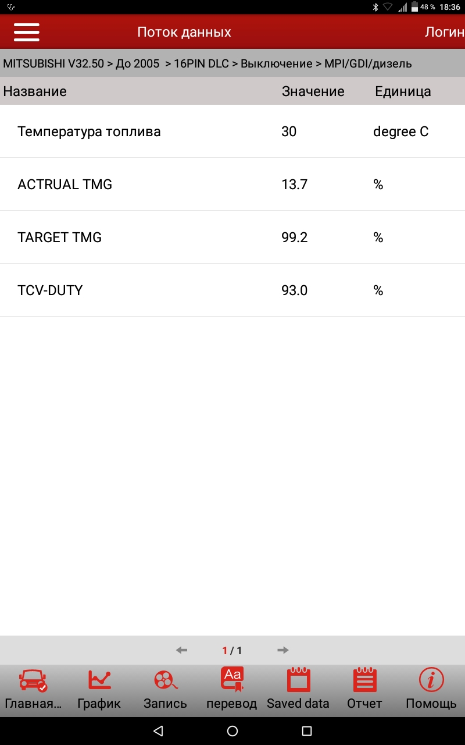Select the TARGET TMG row
Screen dimensions: 465x745
[233, 237]
